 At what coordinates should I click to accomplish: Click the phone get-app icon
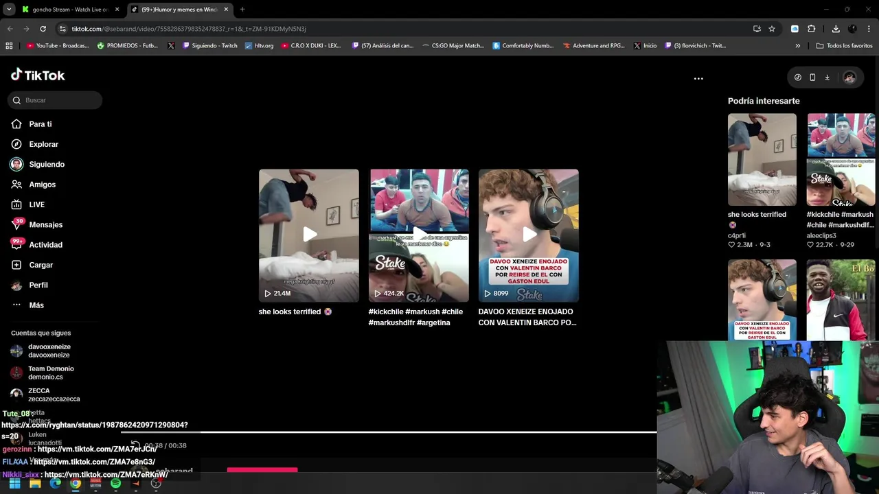[x=812, y=78]
